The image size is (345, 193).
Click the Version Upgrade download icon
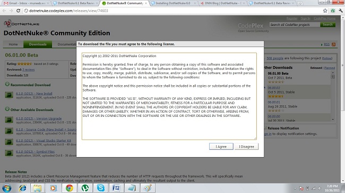(x=9, y=120)
